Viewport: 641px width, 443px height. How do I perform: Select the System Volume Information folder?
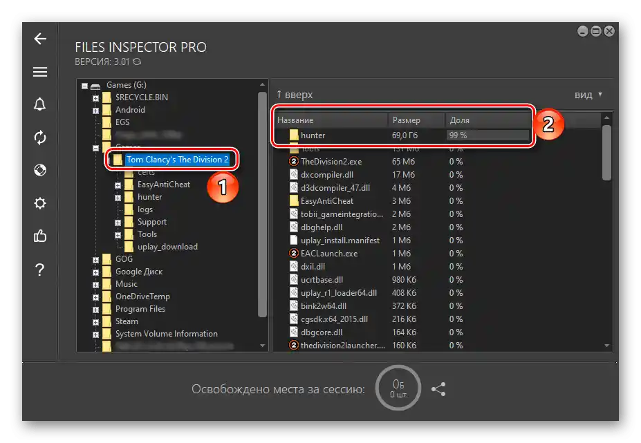tap(167, 334)
